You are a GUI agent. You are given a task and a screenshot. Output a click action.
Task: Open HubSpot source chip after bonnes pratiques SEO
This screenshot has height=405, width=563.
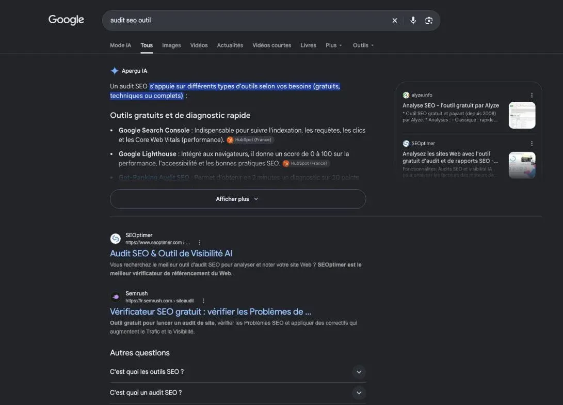306,163
